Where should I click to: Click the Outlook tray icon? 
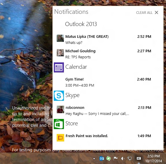102,159
